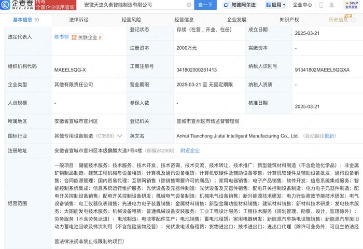This screenshot has width=363, height=249.
Task: Click the 经营范围 label cell
Action: pyautogui.click(x=28, y=203)
